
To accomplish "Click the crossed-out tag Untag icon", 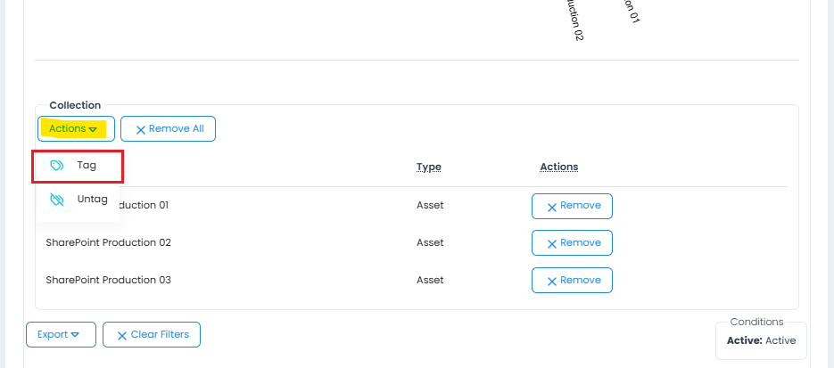I will point(58,200).
